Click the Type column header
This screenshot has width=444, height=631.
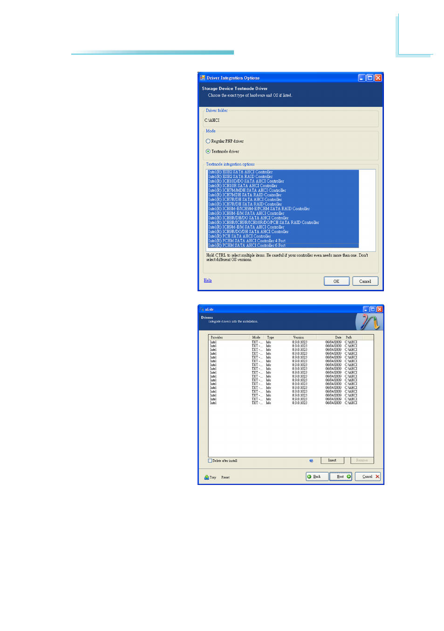[x=271, y=337]
